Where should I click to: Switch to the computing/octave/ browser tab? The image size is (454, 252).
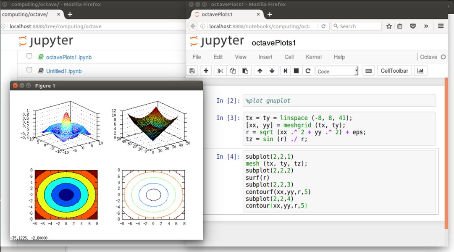[x=25, y=14]
